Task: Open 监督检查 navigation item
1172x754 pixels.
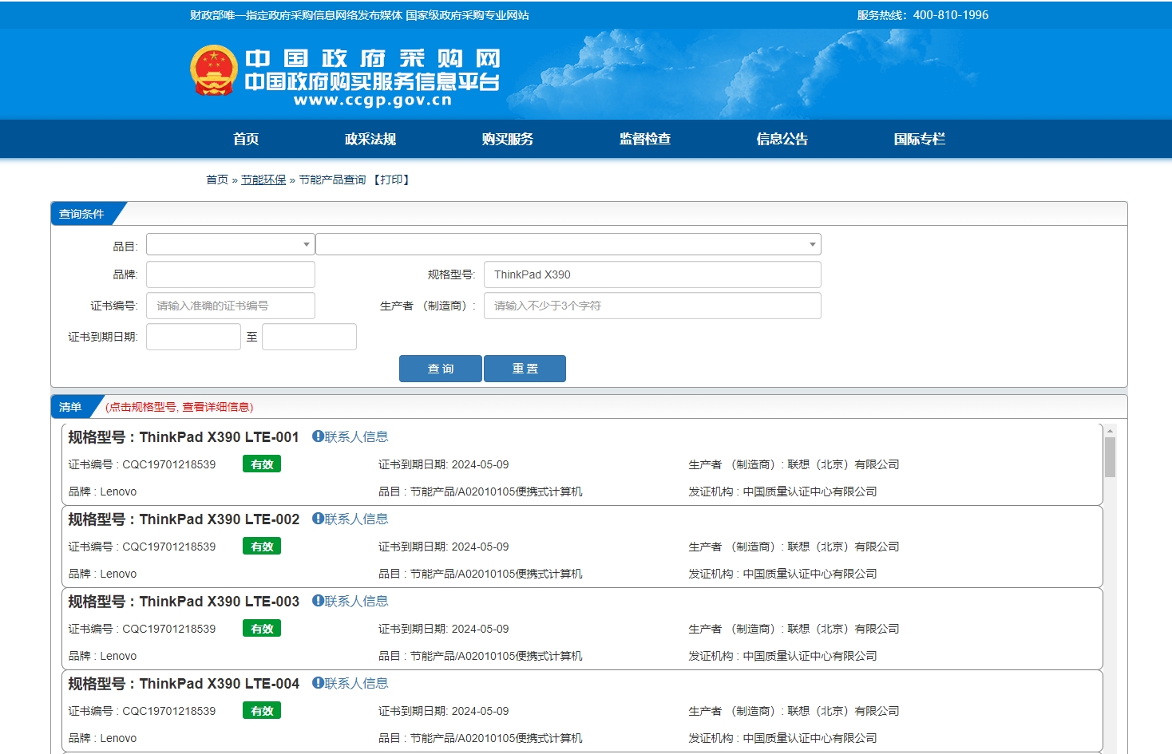Action: [645, 139]
